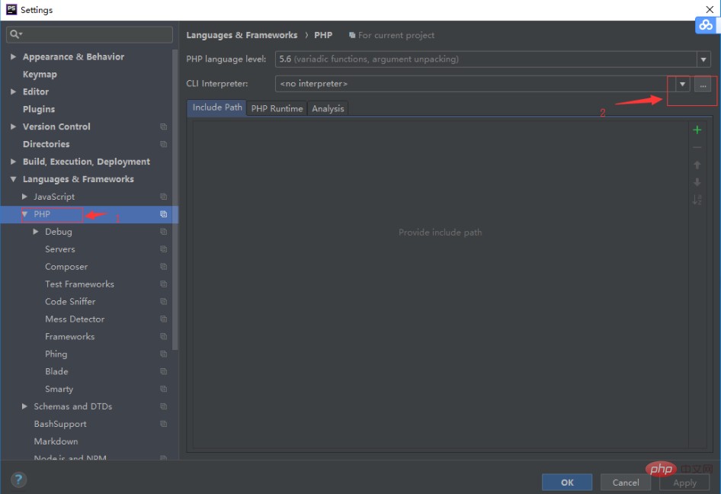Close the Settings dialog window
The width and height of the screenshot is (721, 494).
[710, 9]
